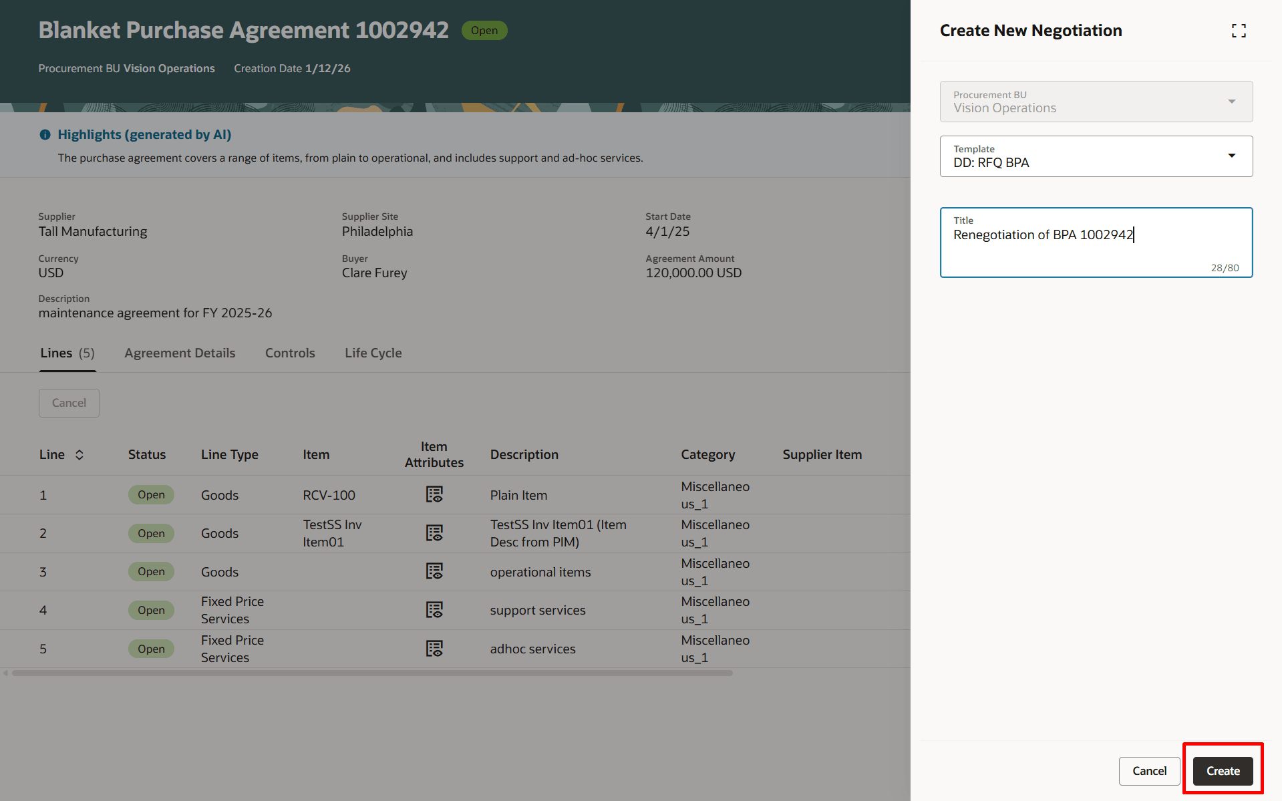Switch to the Agreement Details tab

[x=180, y=353]
